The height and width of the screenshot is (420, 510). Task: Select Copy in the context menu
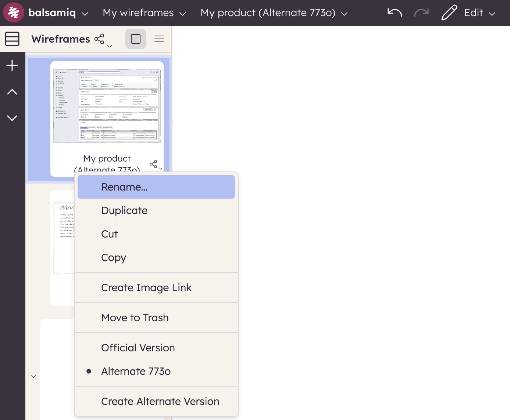click(x=156, y=257)
